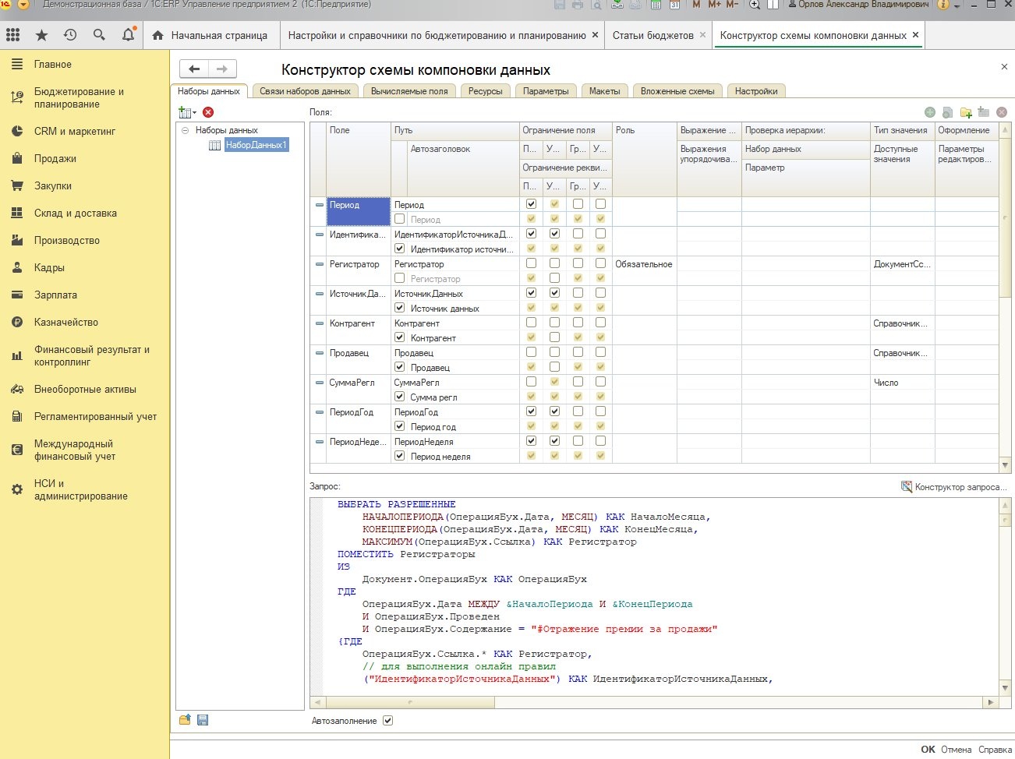Open Add data set dropdown
This screenshot has height=759, width=1015.
187,112
